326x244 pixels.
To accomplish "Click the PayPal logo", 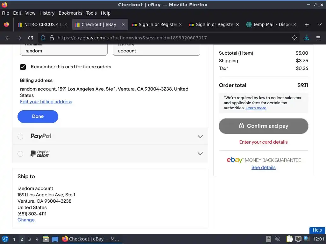I will coord(41,136).
